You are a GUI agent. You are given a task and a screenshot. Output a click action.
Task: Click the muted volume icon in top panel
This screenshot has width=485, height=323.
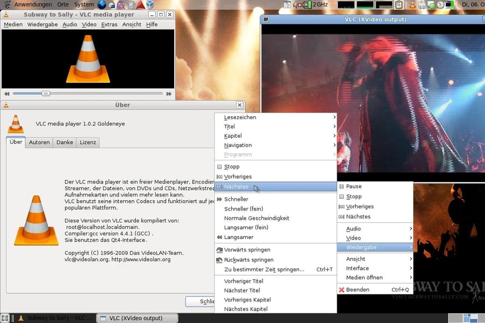[x=297, y=5]
